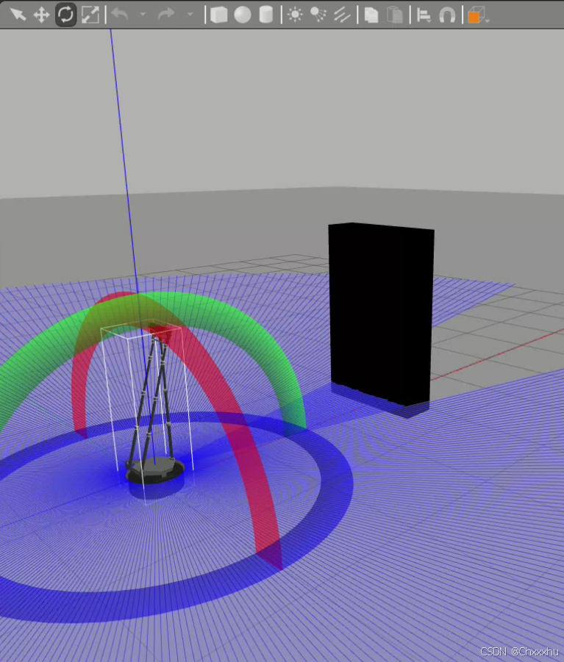Change the view angle with orange cube
Viewport: 564px width, 662px height.
(476, 15)
